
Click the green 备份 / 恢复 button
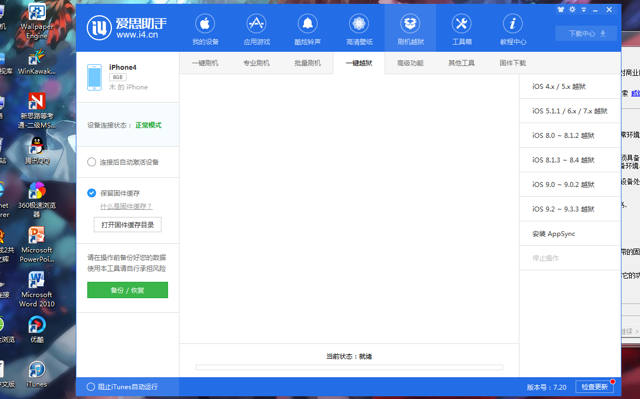click(x=128, y=290)
